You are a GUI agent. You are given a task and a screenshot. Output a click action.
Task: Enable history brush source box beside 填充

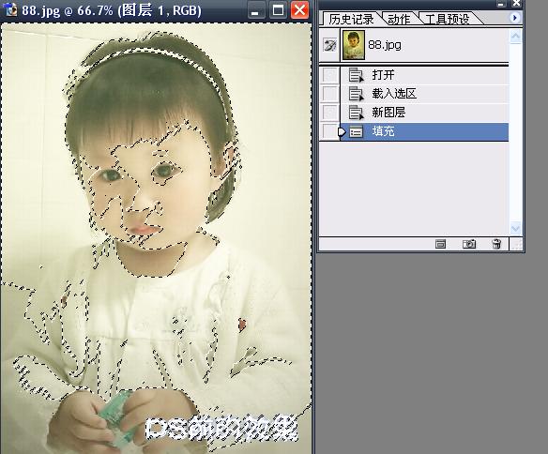329,131
